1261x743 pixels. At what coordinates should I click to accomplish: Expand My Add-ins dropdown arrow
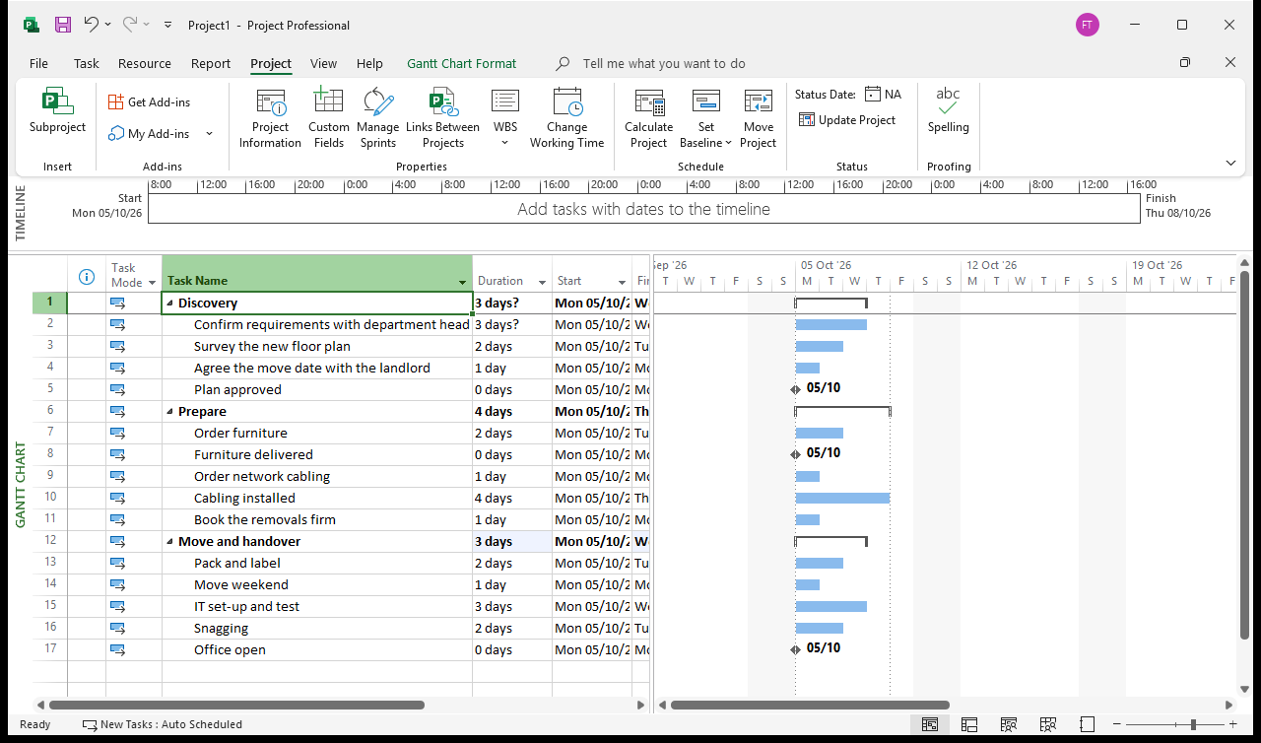click(209, 133)
